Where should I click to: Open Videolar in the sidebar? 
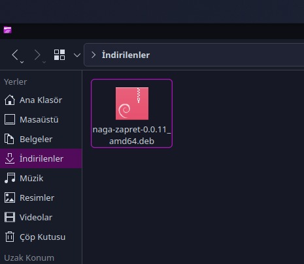[41, 217]
